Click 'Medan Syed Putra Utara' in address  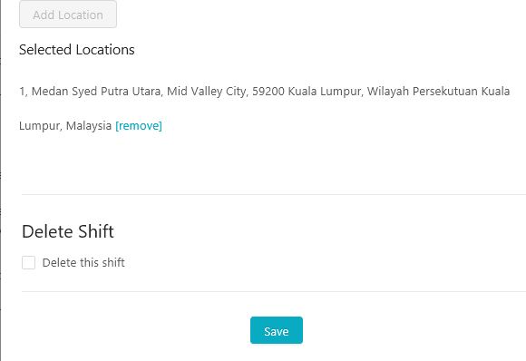coord(96,92)
